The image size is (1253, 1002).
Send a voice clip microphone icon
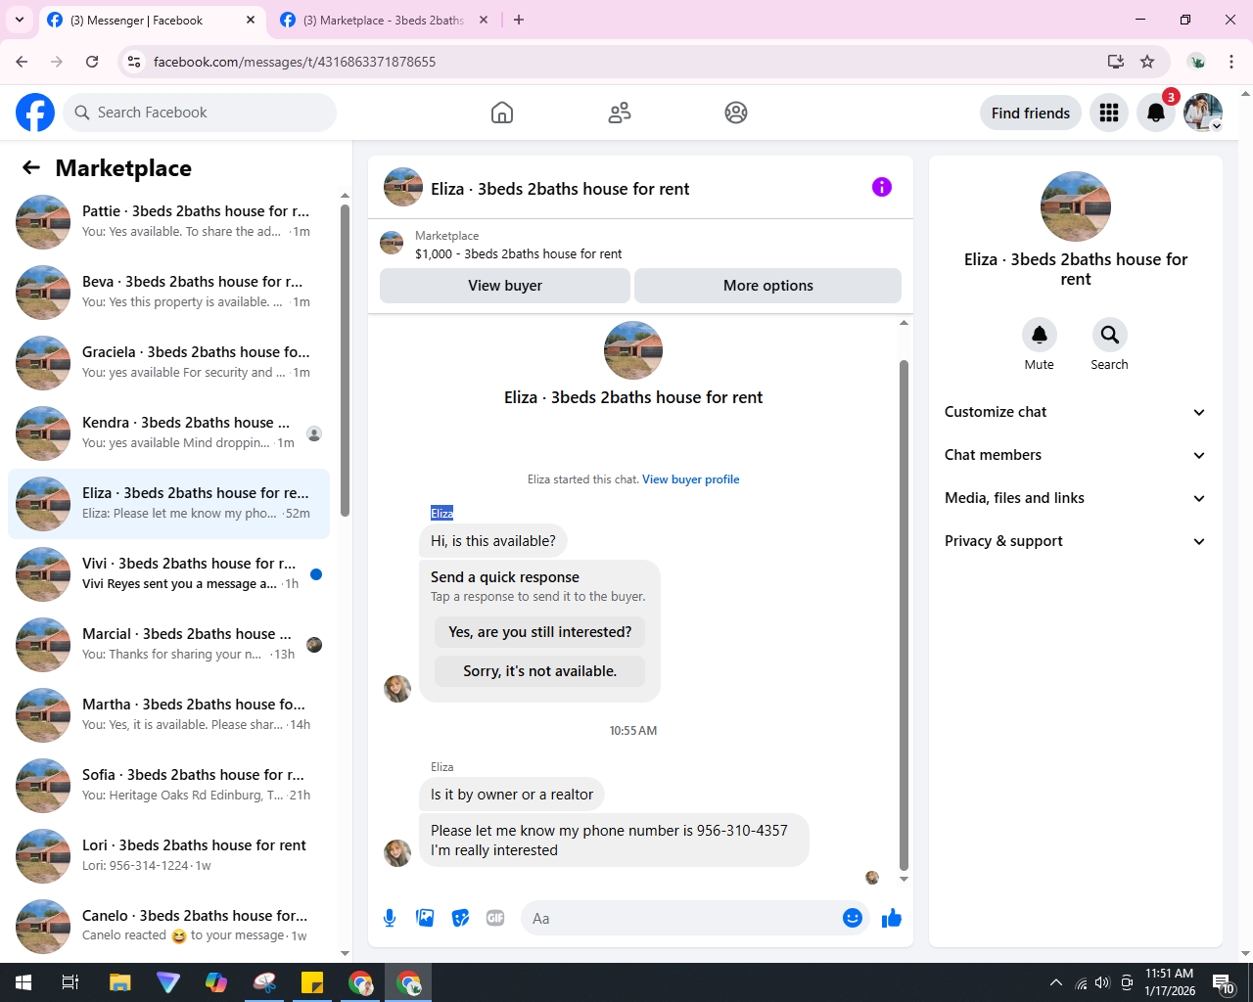[390, 918]
